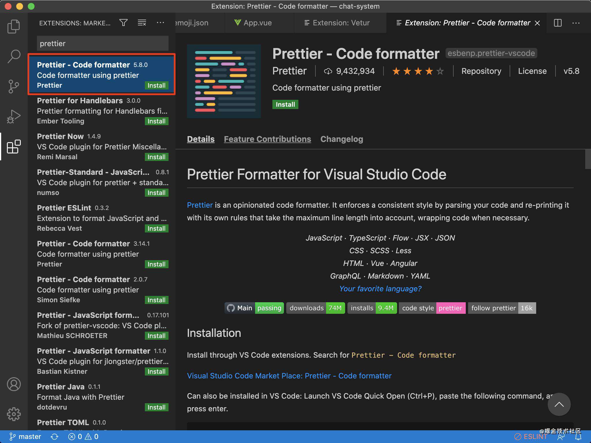Click the v5.8 version label
This screenshot has width=591, height=443.
pyautogui.click(x=571, y=71)
